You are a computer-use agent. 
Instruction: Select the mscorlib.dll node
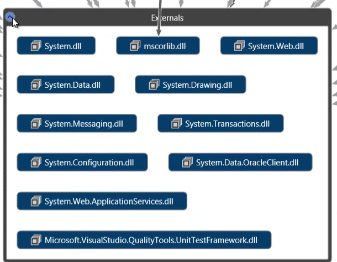pyautogui.click(x=158, y=46)
